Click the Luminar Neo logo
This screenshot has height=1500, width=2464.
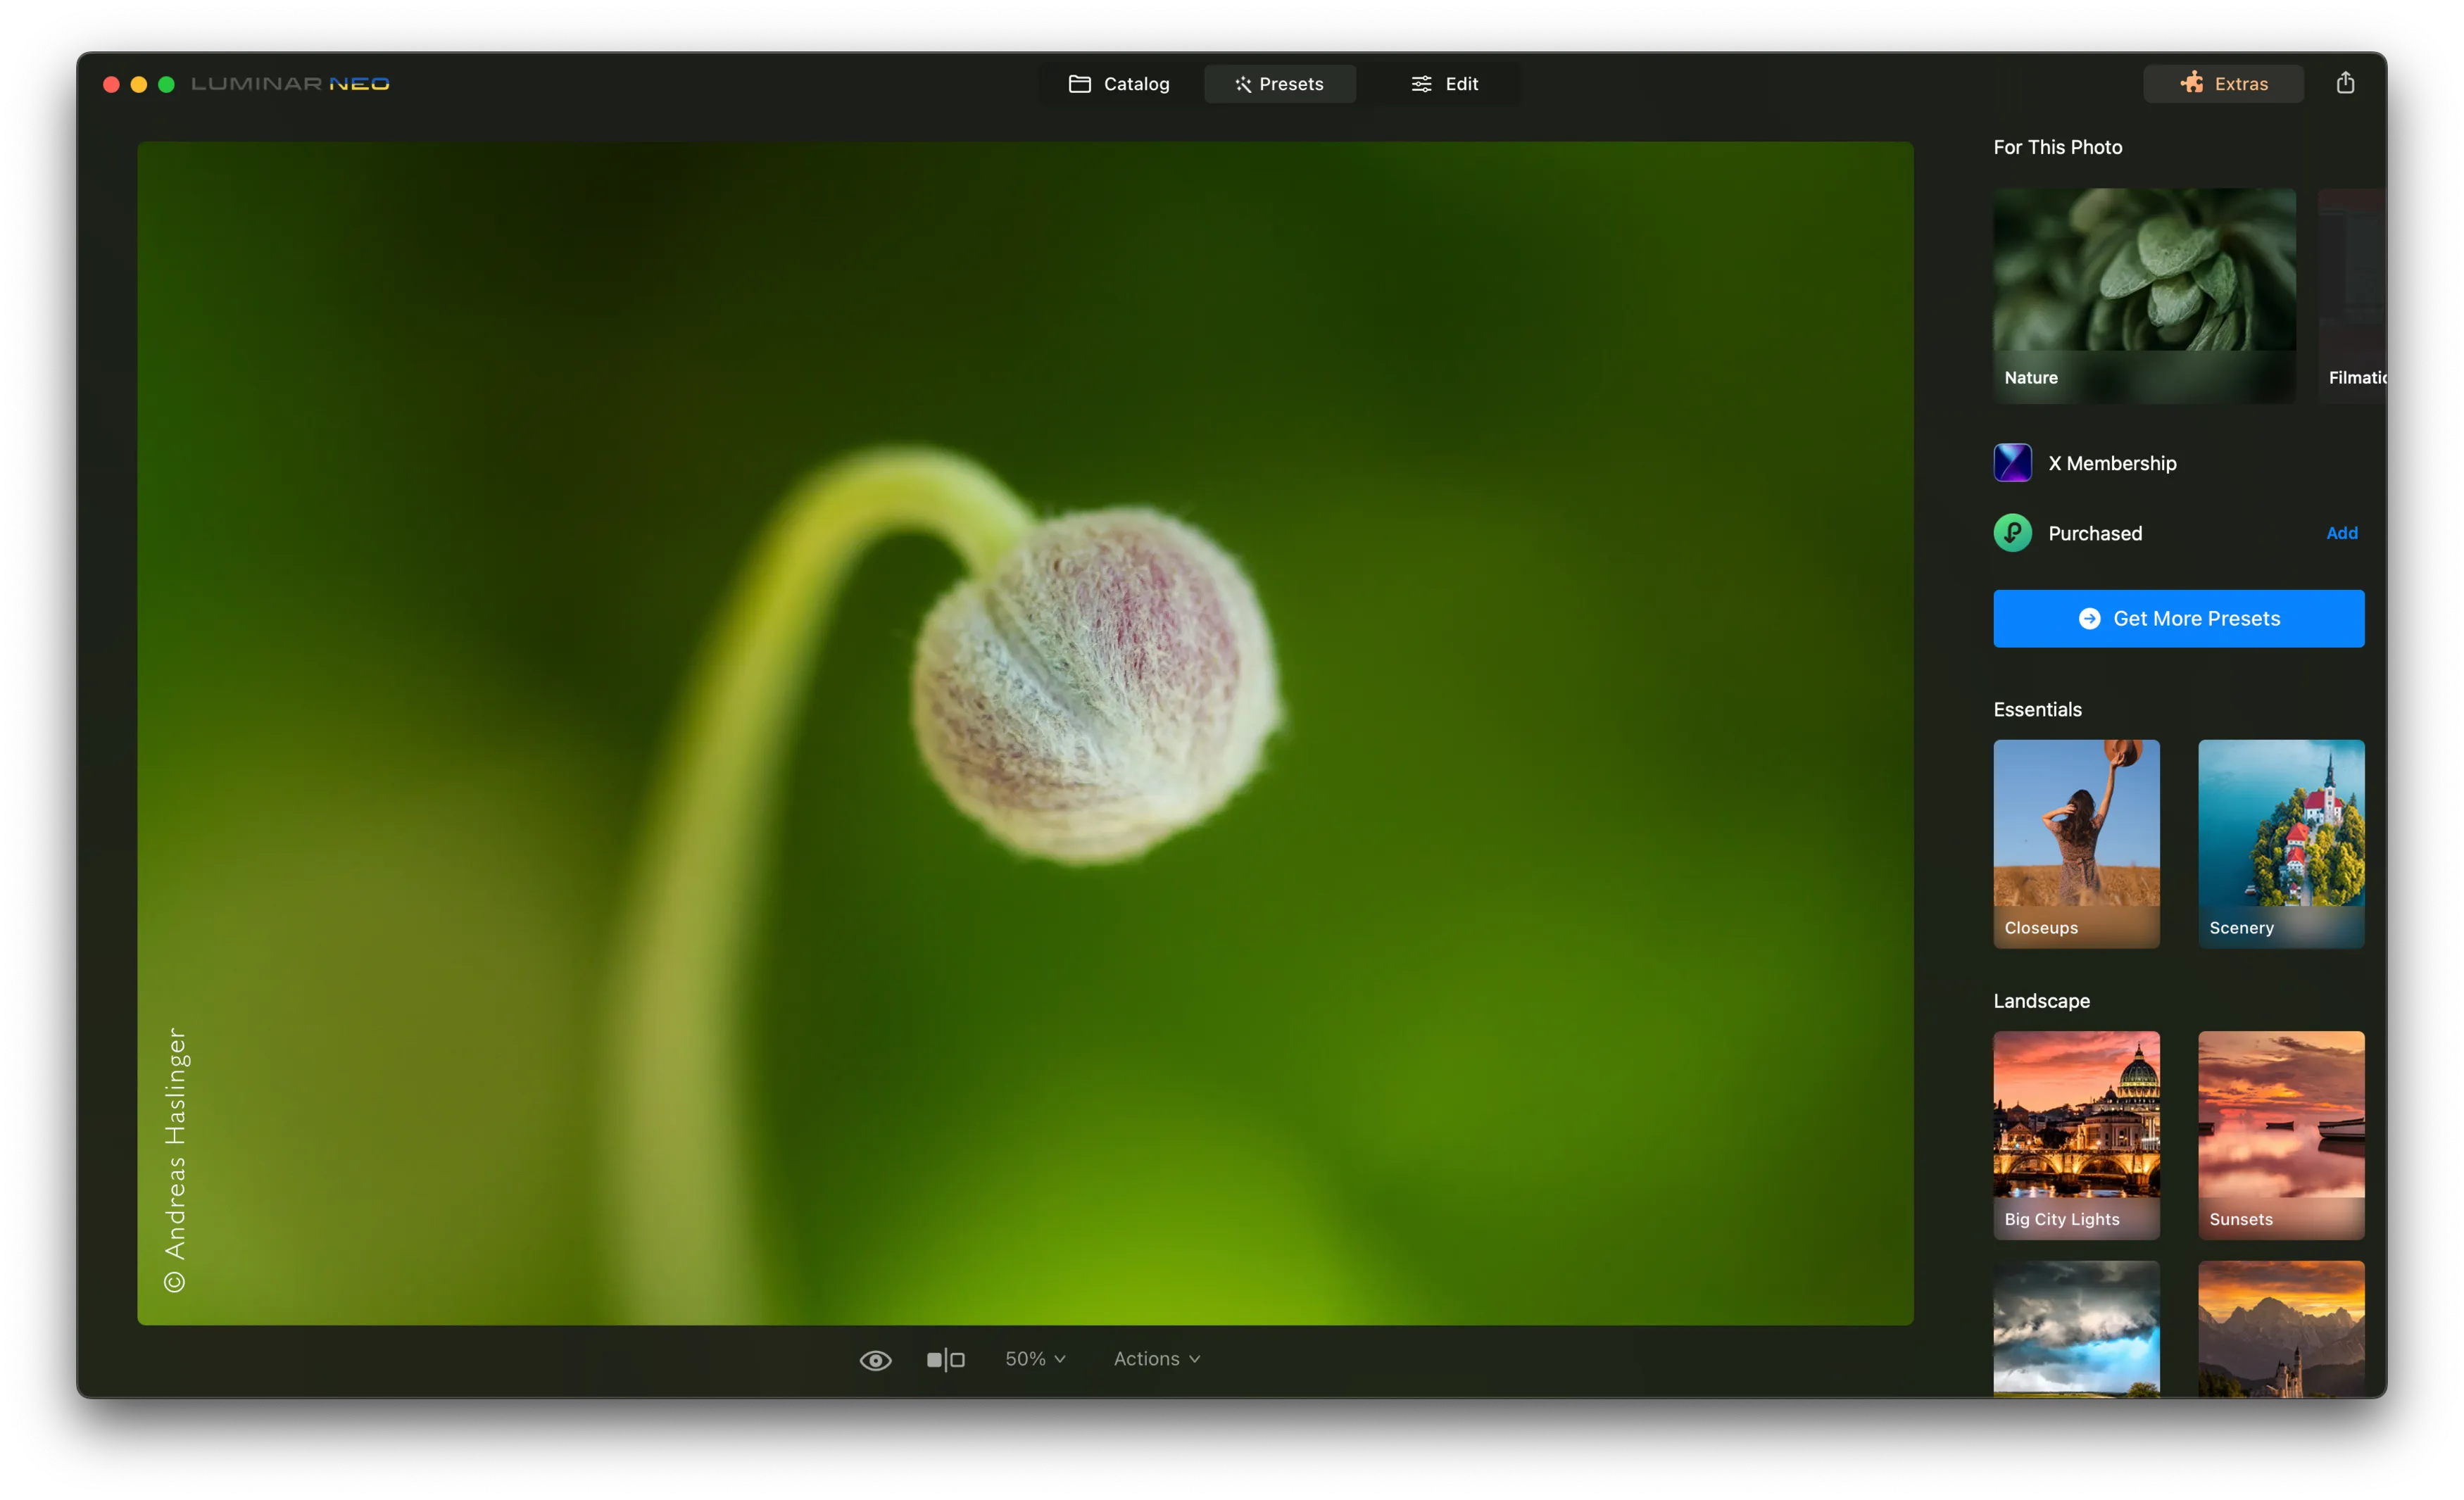[x=290, y=84]
